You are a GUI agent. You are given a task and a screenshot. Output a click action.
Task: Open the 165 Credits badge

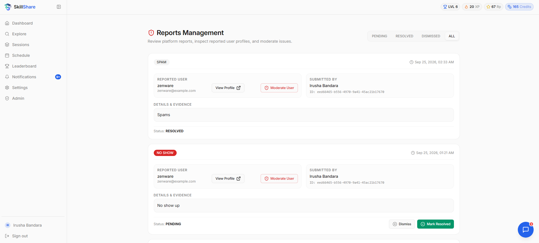519,7
